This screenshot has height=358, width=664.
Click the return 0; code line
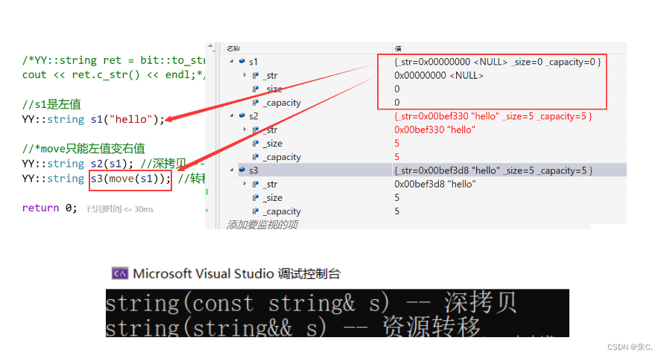pos(49,208)
